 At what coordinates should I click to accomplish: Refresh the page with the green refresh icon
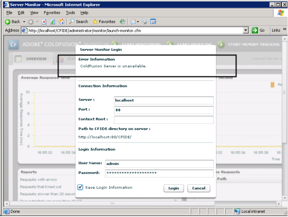(52, 22)
